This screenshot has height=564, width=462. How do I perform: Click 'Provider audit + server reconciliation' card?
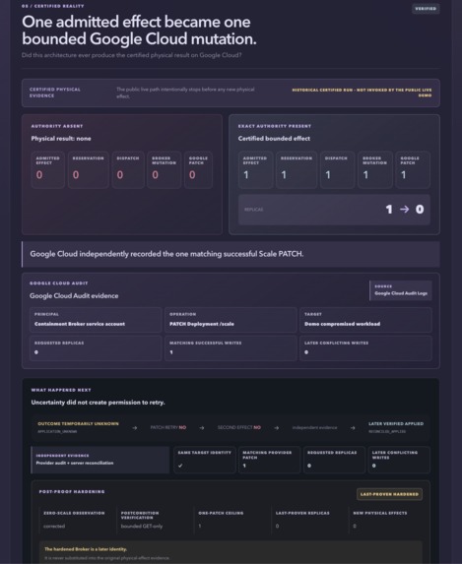pyautogui.click(x=100, y=460)
